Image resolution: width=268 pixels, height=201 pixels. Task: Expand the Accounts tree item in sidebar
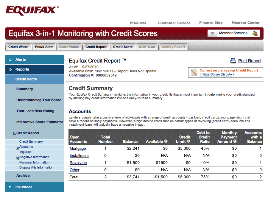coord(17,148)
